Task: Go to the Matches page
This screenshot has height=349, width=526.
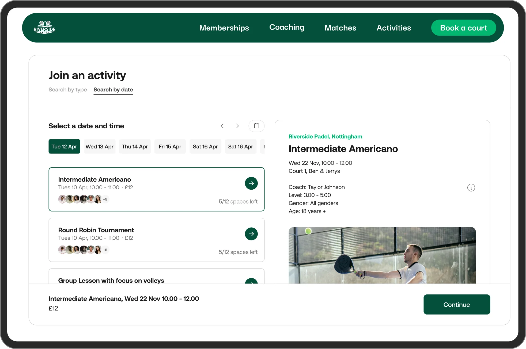Action: click(x=340, y=28)
